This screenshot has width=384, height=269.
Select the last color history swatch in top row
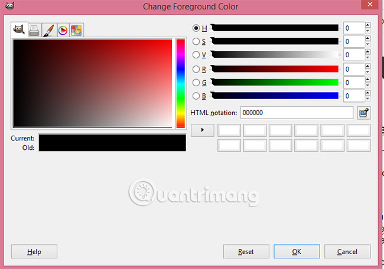(359, 130)
